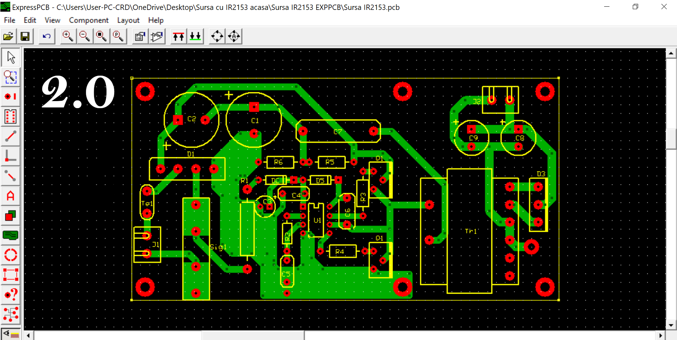The width and height of the screenshot is (677, 340).
Task: Zoom in on the board
Action: coord(68,36)
